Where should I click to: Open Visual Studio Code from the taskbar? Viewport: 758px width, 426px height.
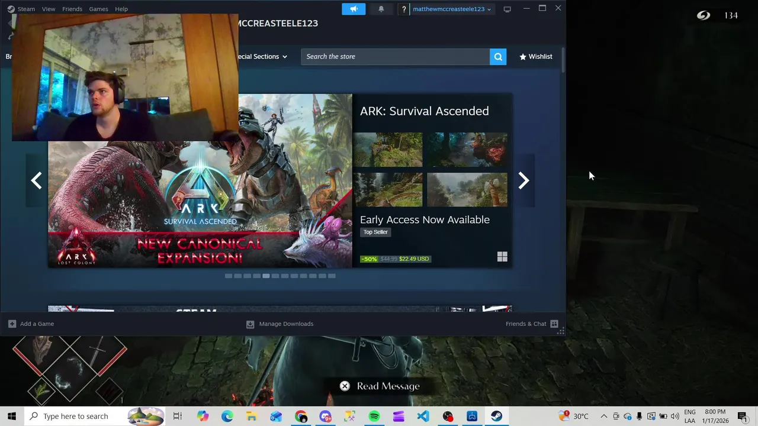coord(423,416)
